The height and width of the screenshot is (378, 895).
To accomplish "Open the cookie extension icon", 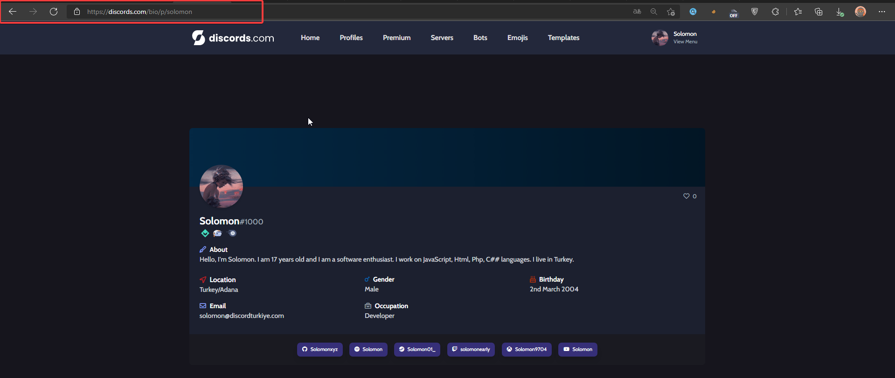I will coord(714,12).
